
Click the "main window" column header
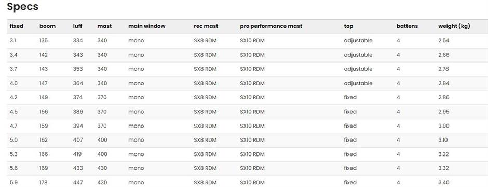pos(146,26)
